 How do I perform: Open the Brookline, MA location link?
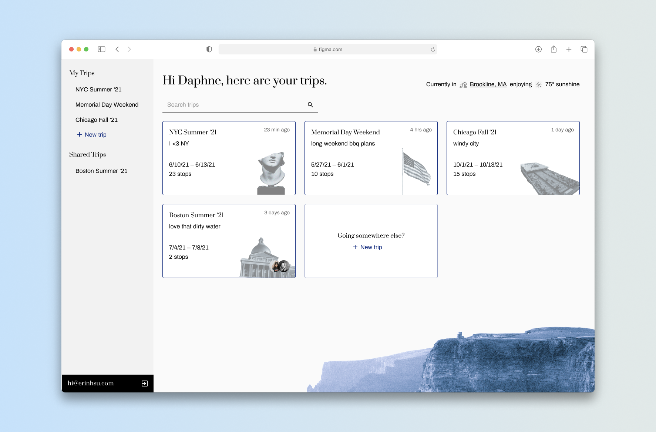[488, 84]
